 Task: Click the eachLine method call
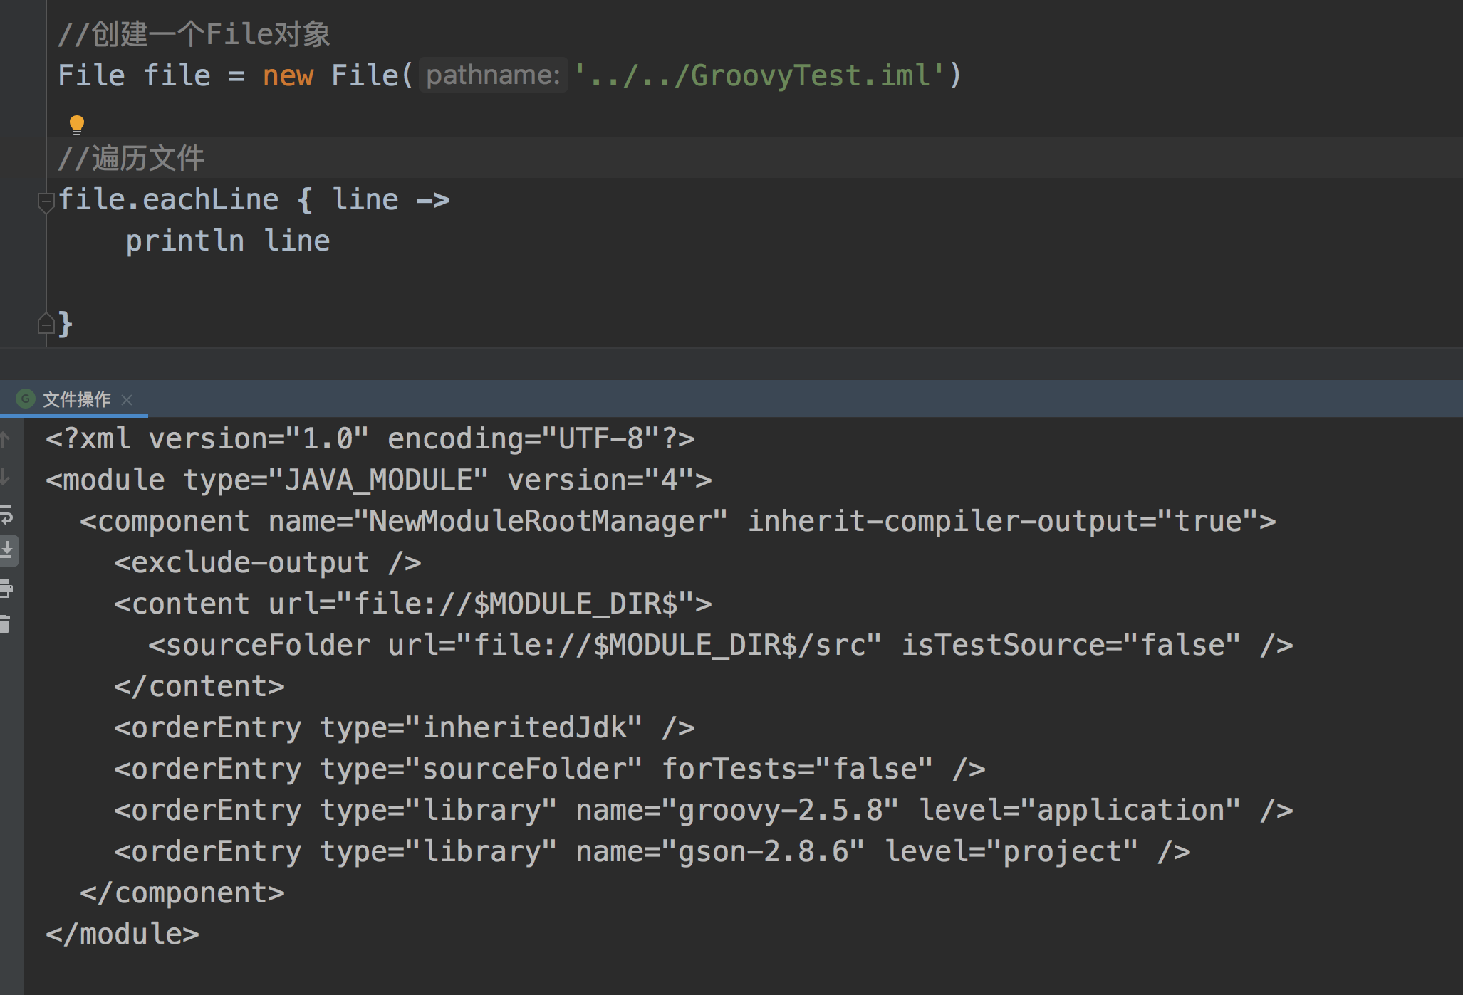tap(210, 199)
